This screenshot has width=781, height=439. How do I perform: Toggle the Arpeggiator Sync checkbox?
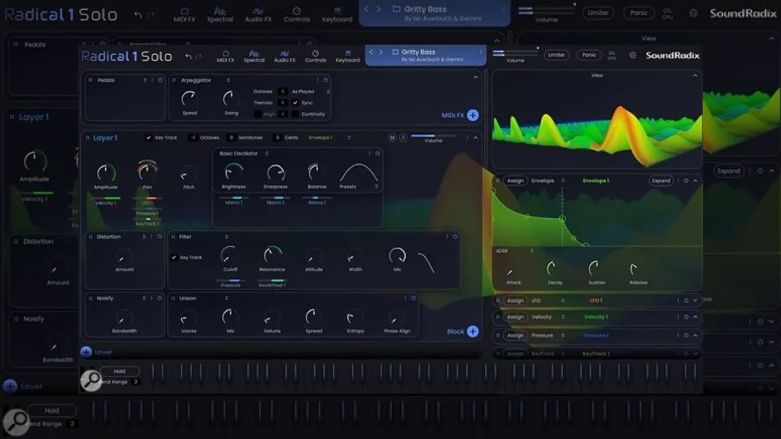click(x=295, y=103)
